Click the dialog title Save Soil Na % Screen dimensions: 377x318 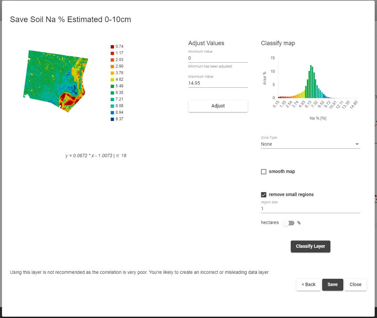pos(70,19)
